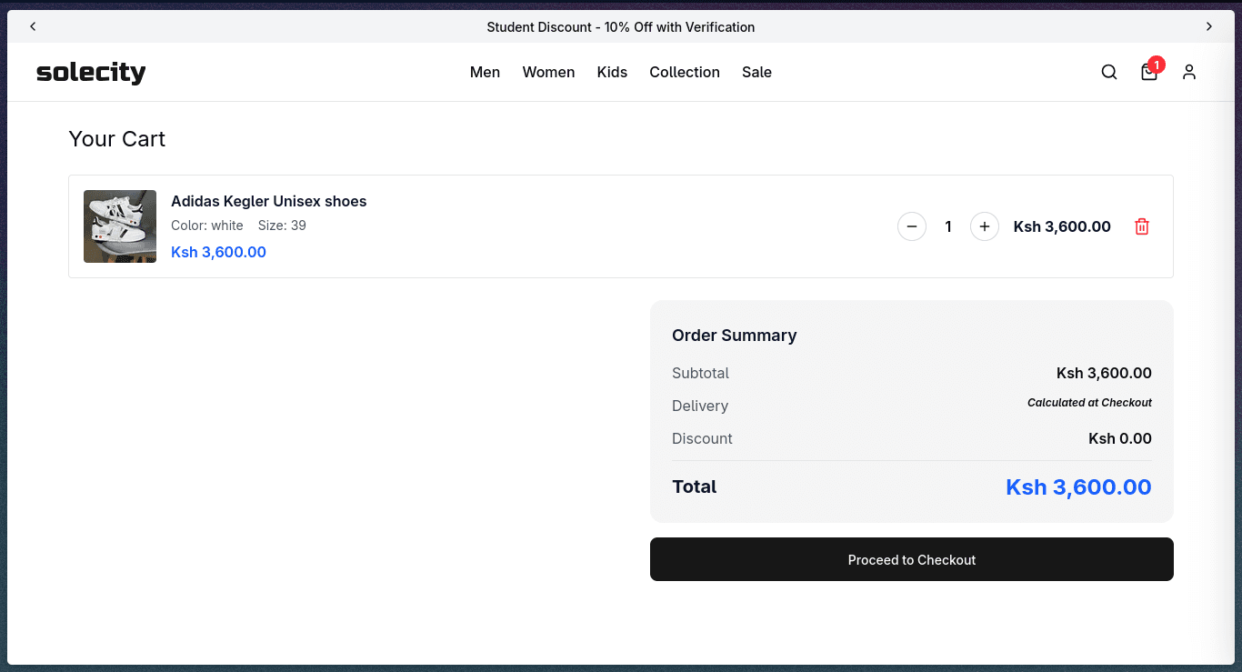Viewport: 1242px width, 672px height.
Task: Go to solecity logo home
Action: pyautogui.click(x=91, y=72)
